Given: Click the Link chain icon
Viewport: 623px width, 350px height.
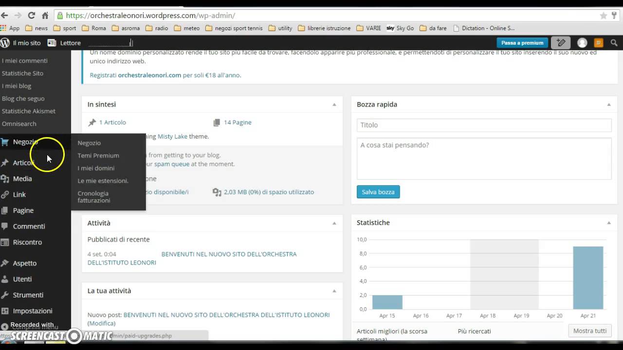Looking at the screenshot, I should click(5, 194).
